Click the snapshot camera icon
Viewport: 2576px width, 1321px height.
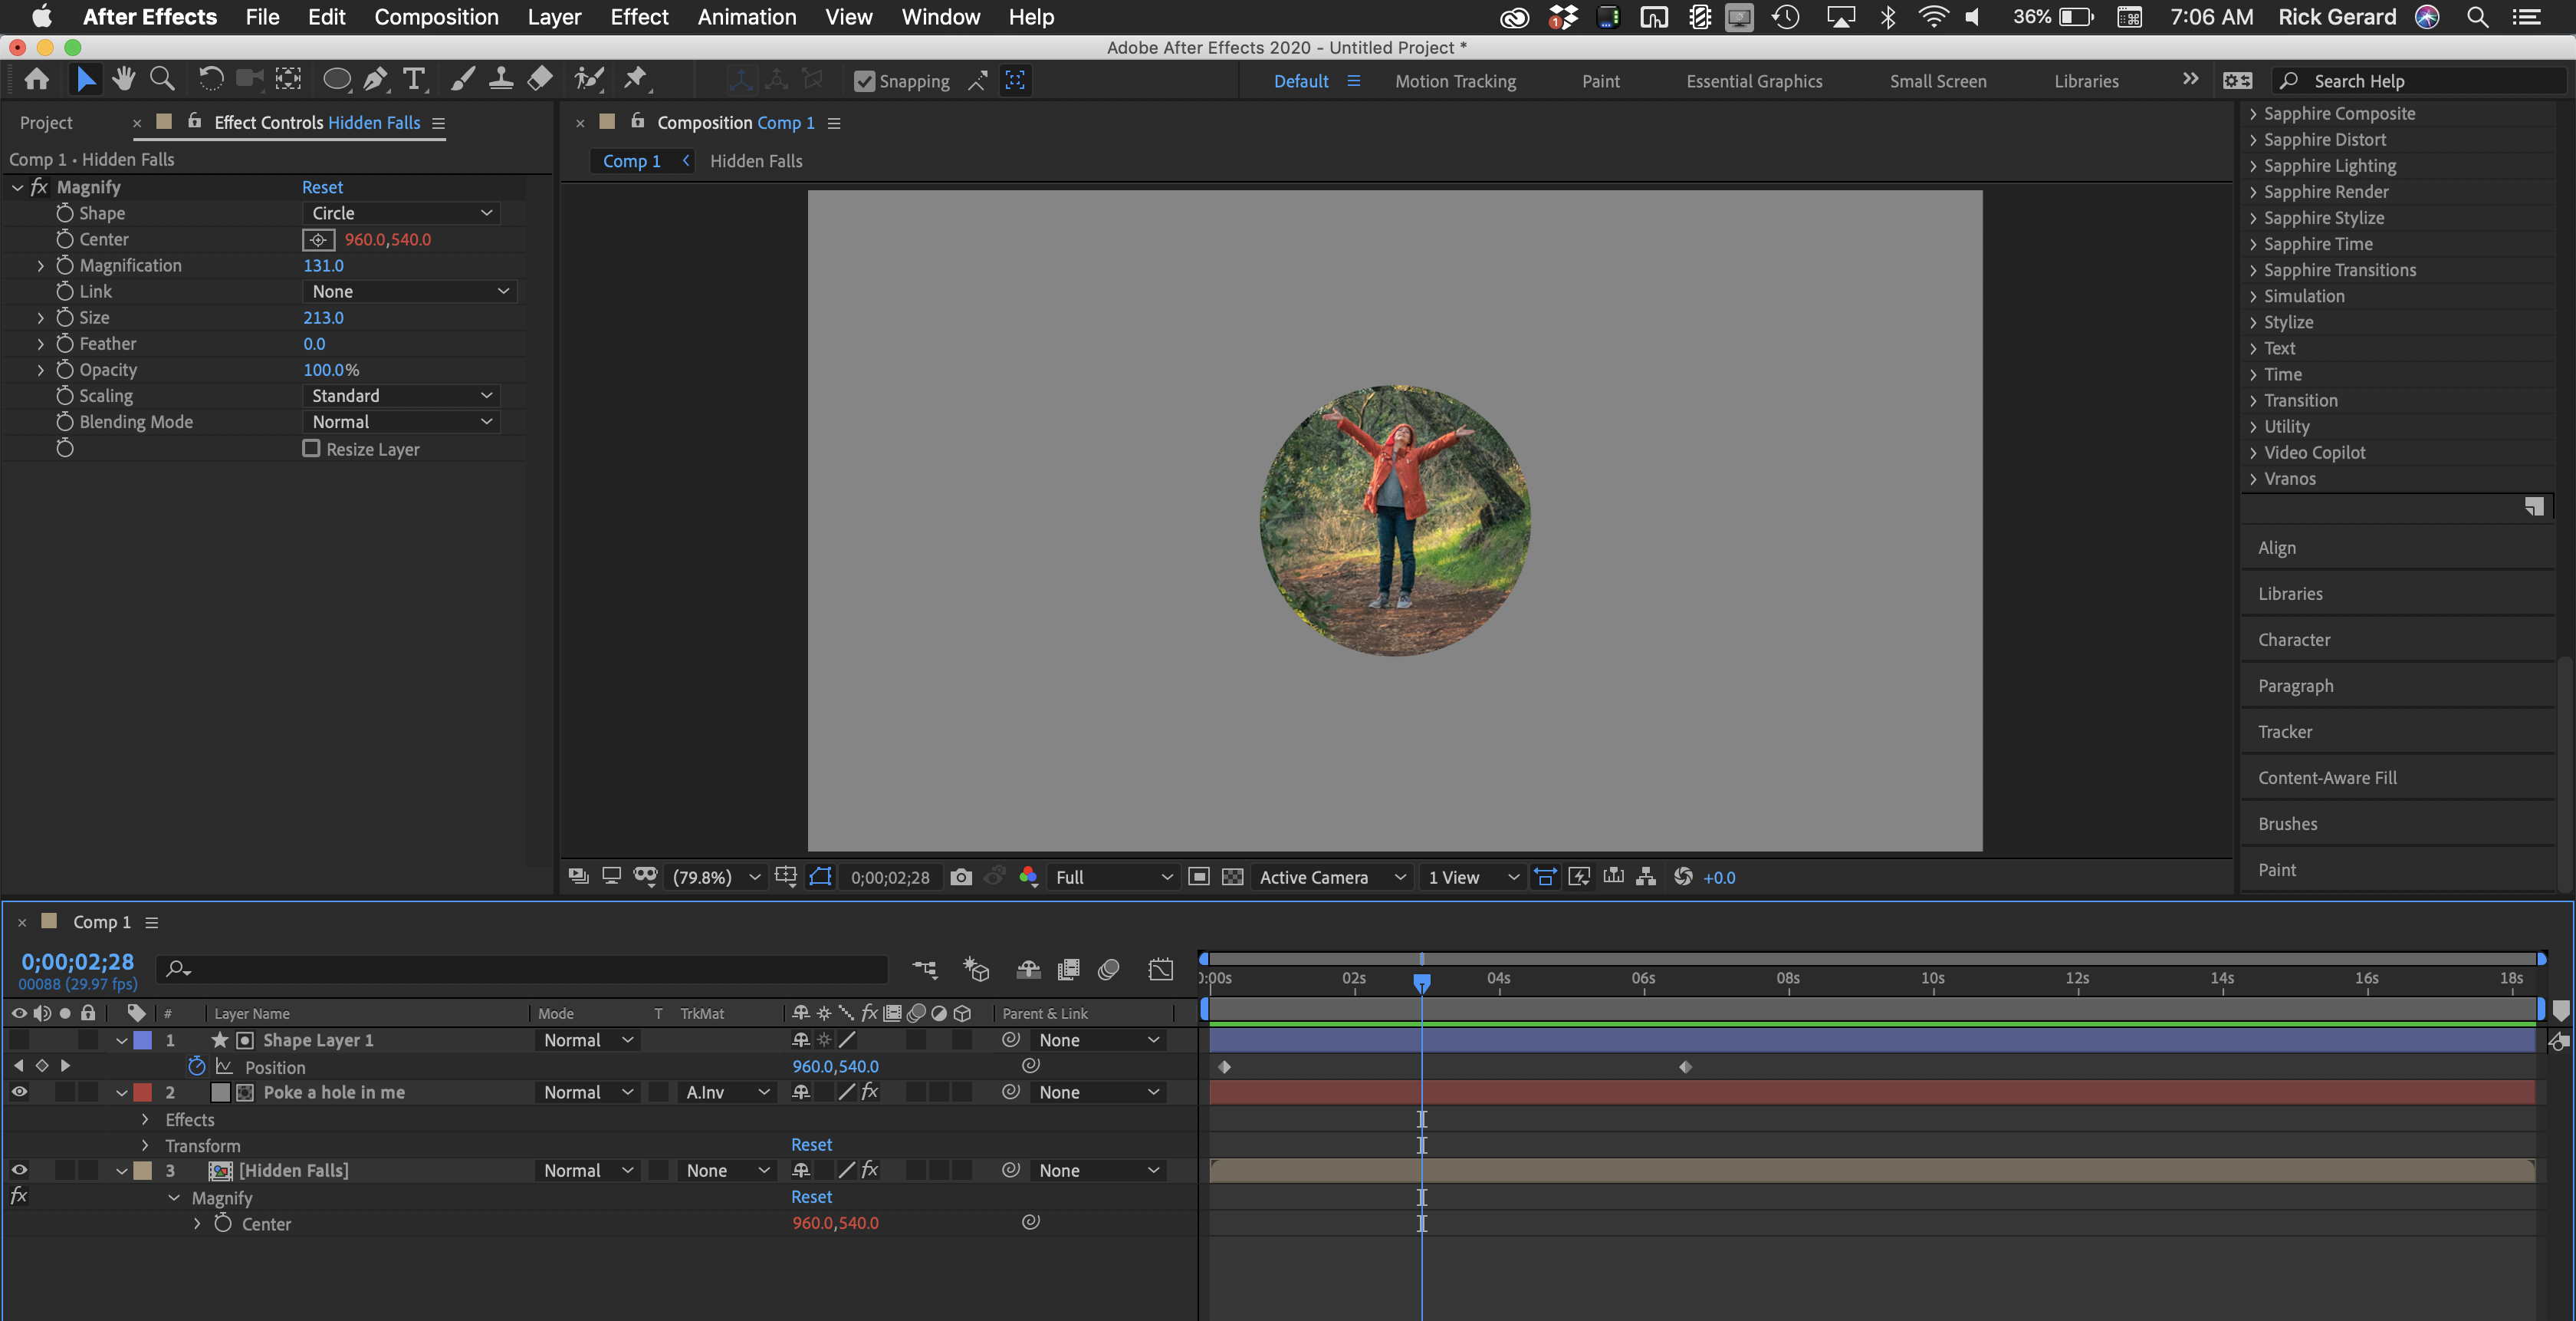tap(961, 878)
